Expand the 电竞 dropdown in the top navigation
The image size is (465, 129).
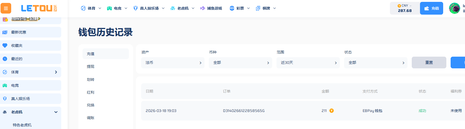[126, 8]
